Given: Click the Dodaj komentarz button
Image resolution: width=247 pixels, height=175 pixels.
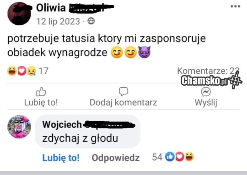Looking at the screenshot, I should point(123,103).
